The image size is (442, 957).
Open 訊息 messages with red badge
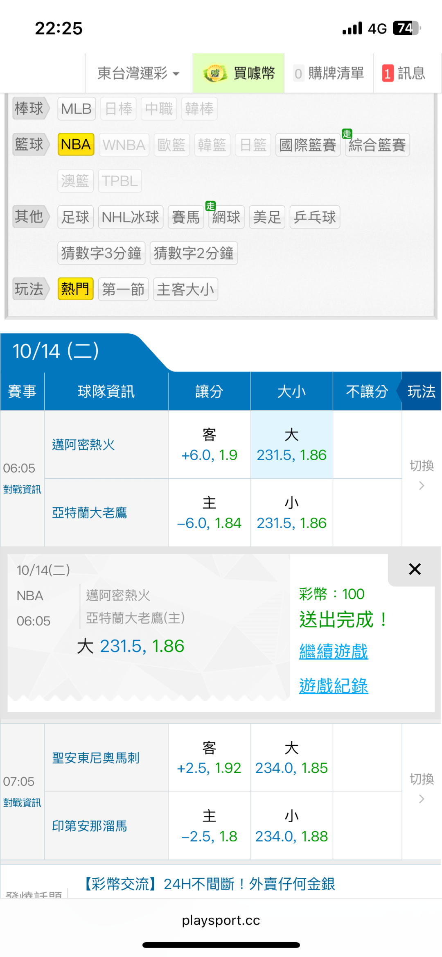[x=404, y=73]
